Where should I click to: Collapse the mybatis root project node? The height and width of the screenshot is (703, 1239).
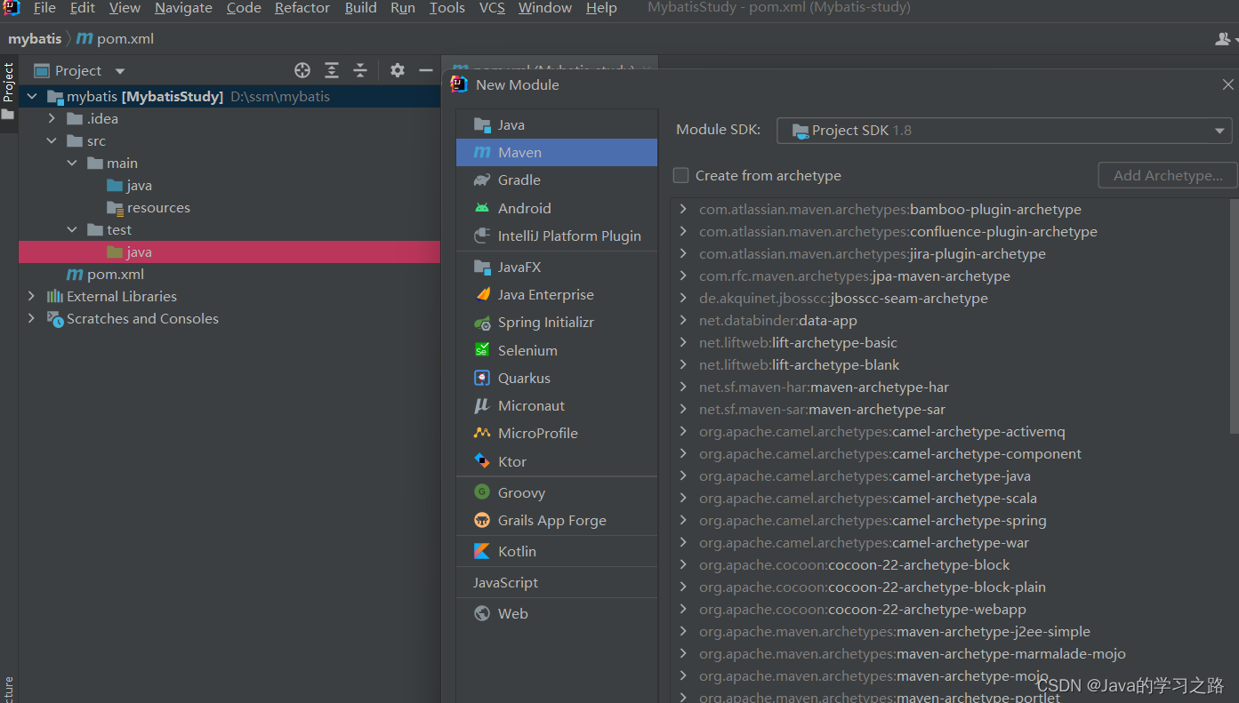point(32,96)
